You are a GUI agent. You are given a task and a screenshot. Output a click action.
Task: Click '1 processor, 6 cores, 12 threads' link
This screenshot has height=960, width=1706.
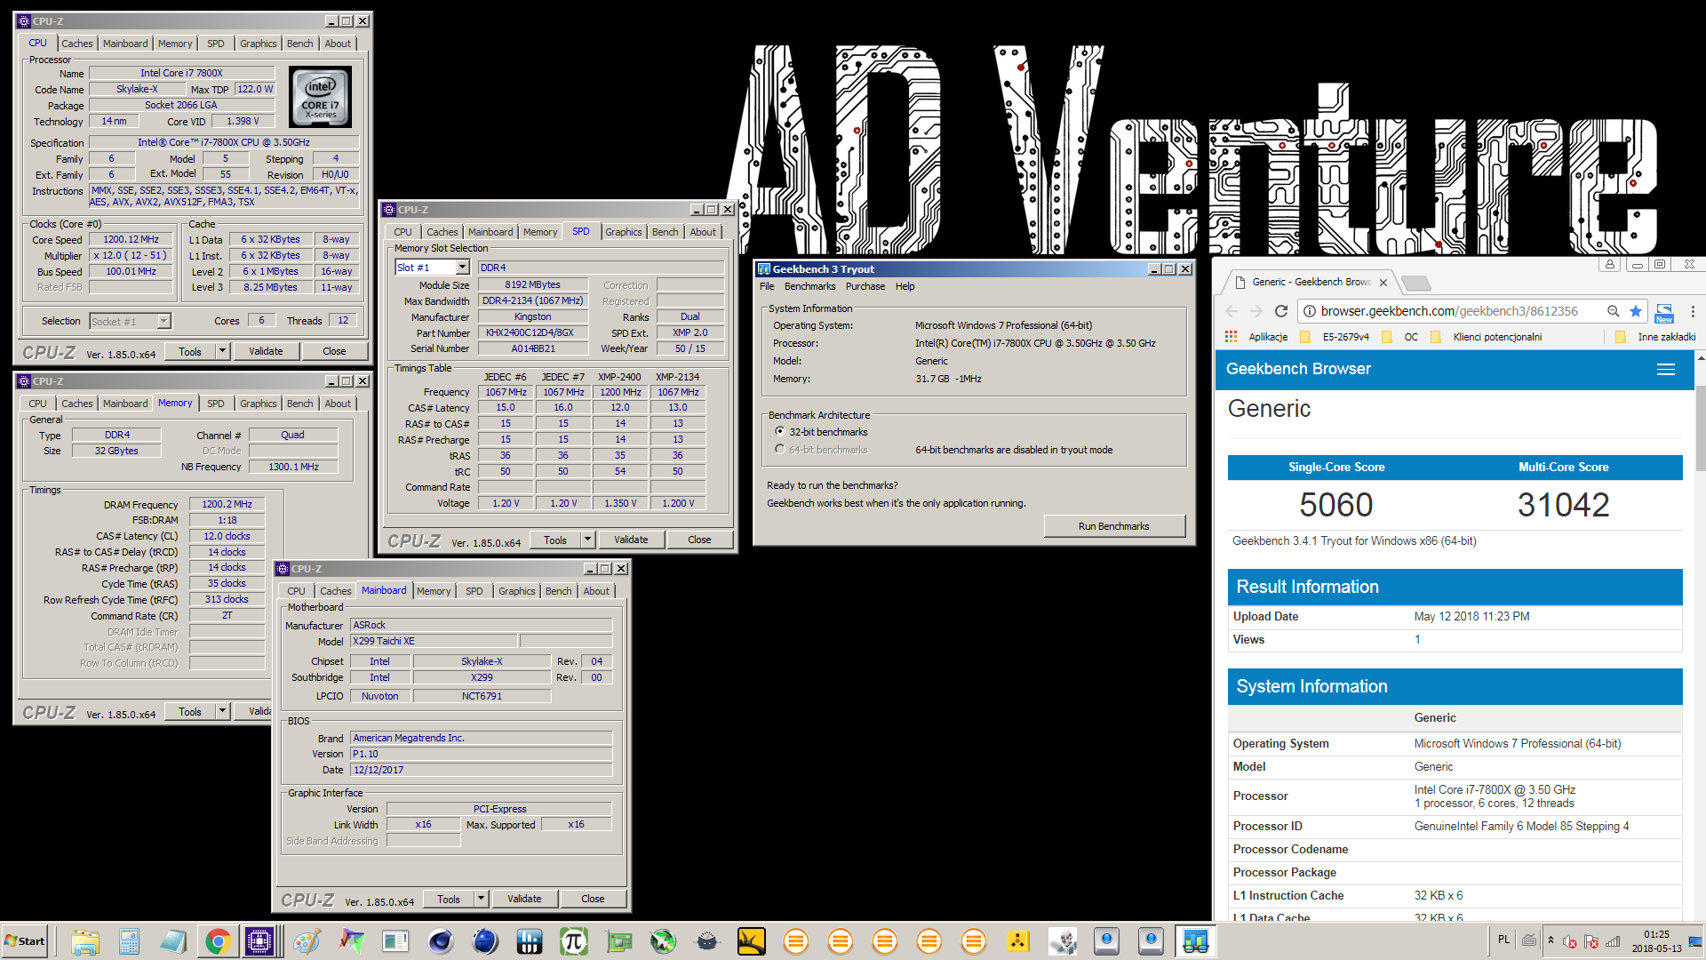tap(1495, 804)
